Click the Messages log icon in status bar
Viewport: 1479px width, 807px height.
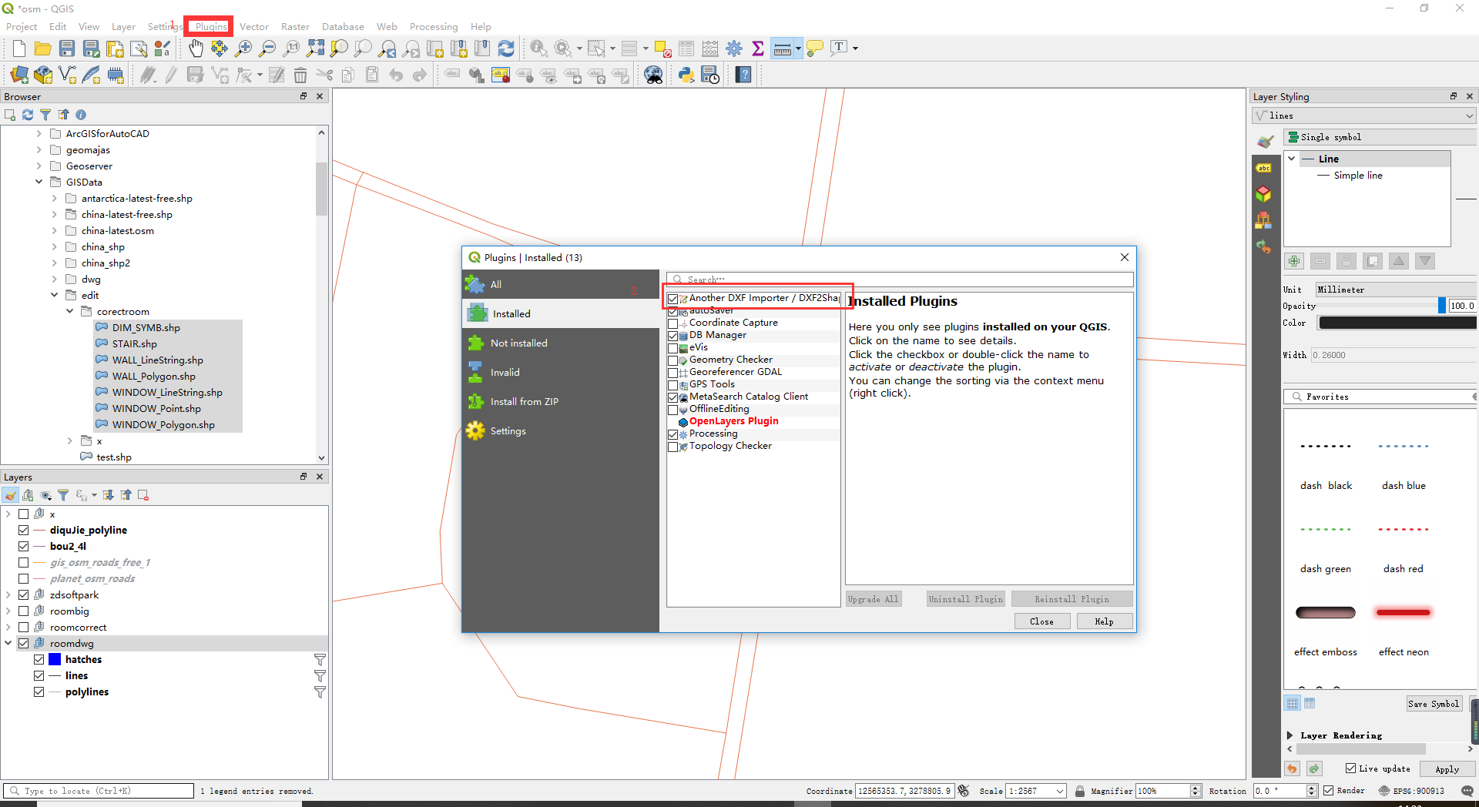point(1467,791)
